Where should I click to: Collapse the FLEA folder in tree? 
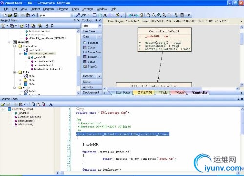click(x=15, y=72)
